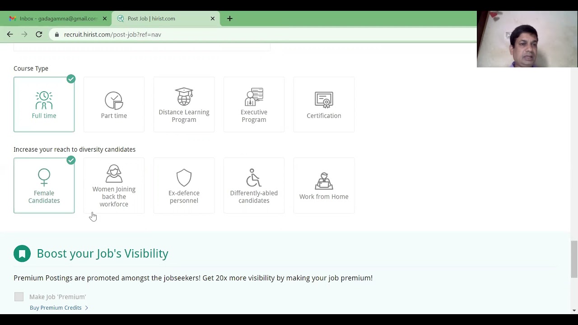Screen dimensions: 578x325
Task: Pick the Ex-defence personnel shield icon
Action: [x=184, y=178]
